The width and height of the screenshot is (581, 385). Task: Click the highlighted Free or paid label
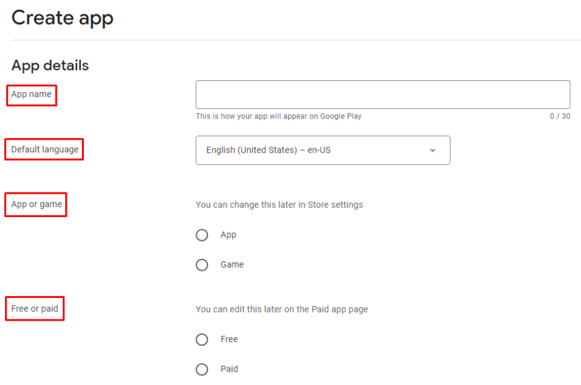point(34,309)
